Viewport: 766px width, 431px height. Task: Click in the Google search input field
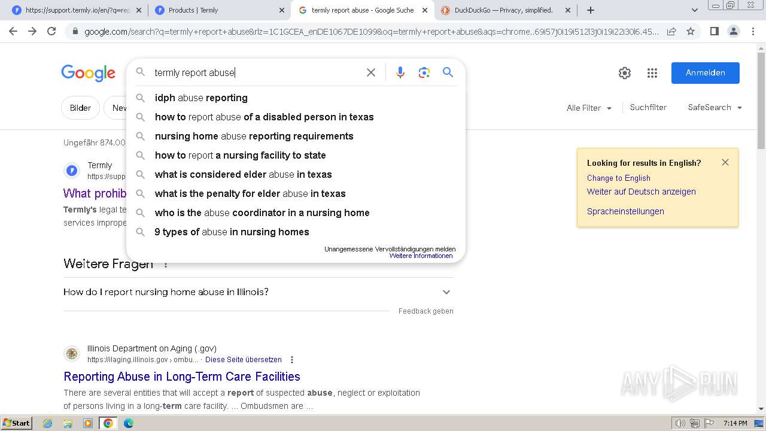click(x=257, y=72)
